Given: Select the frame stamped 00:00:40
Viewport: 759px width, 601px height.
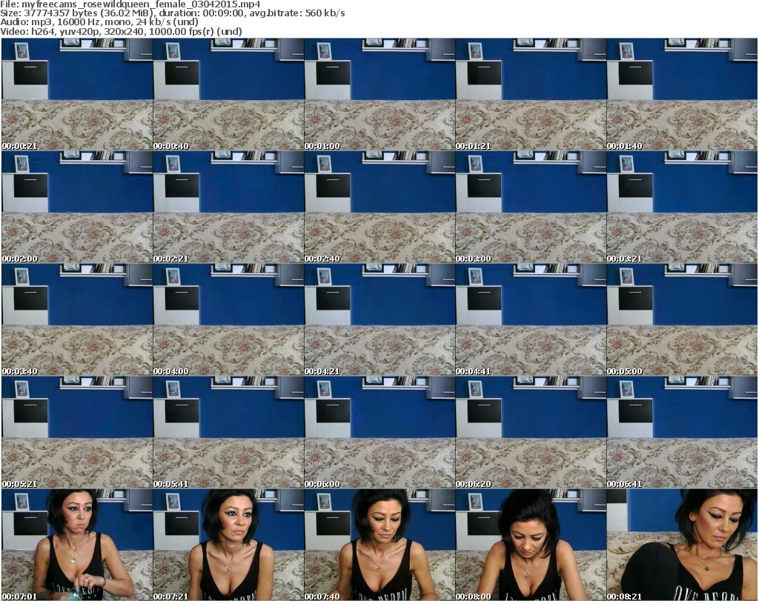Looking at the screenshot, I should click(228, 94).
